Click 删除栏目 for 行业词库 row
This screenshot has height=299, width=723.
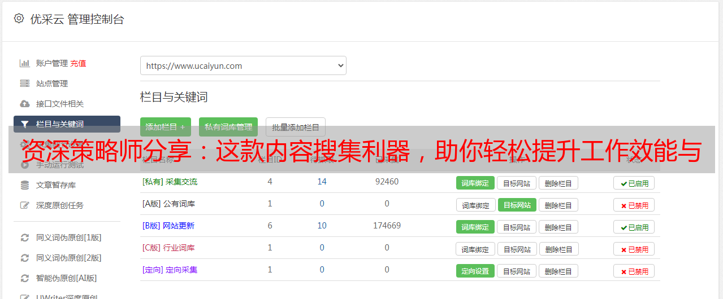click(559, 249)
